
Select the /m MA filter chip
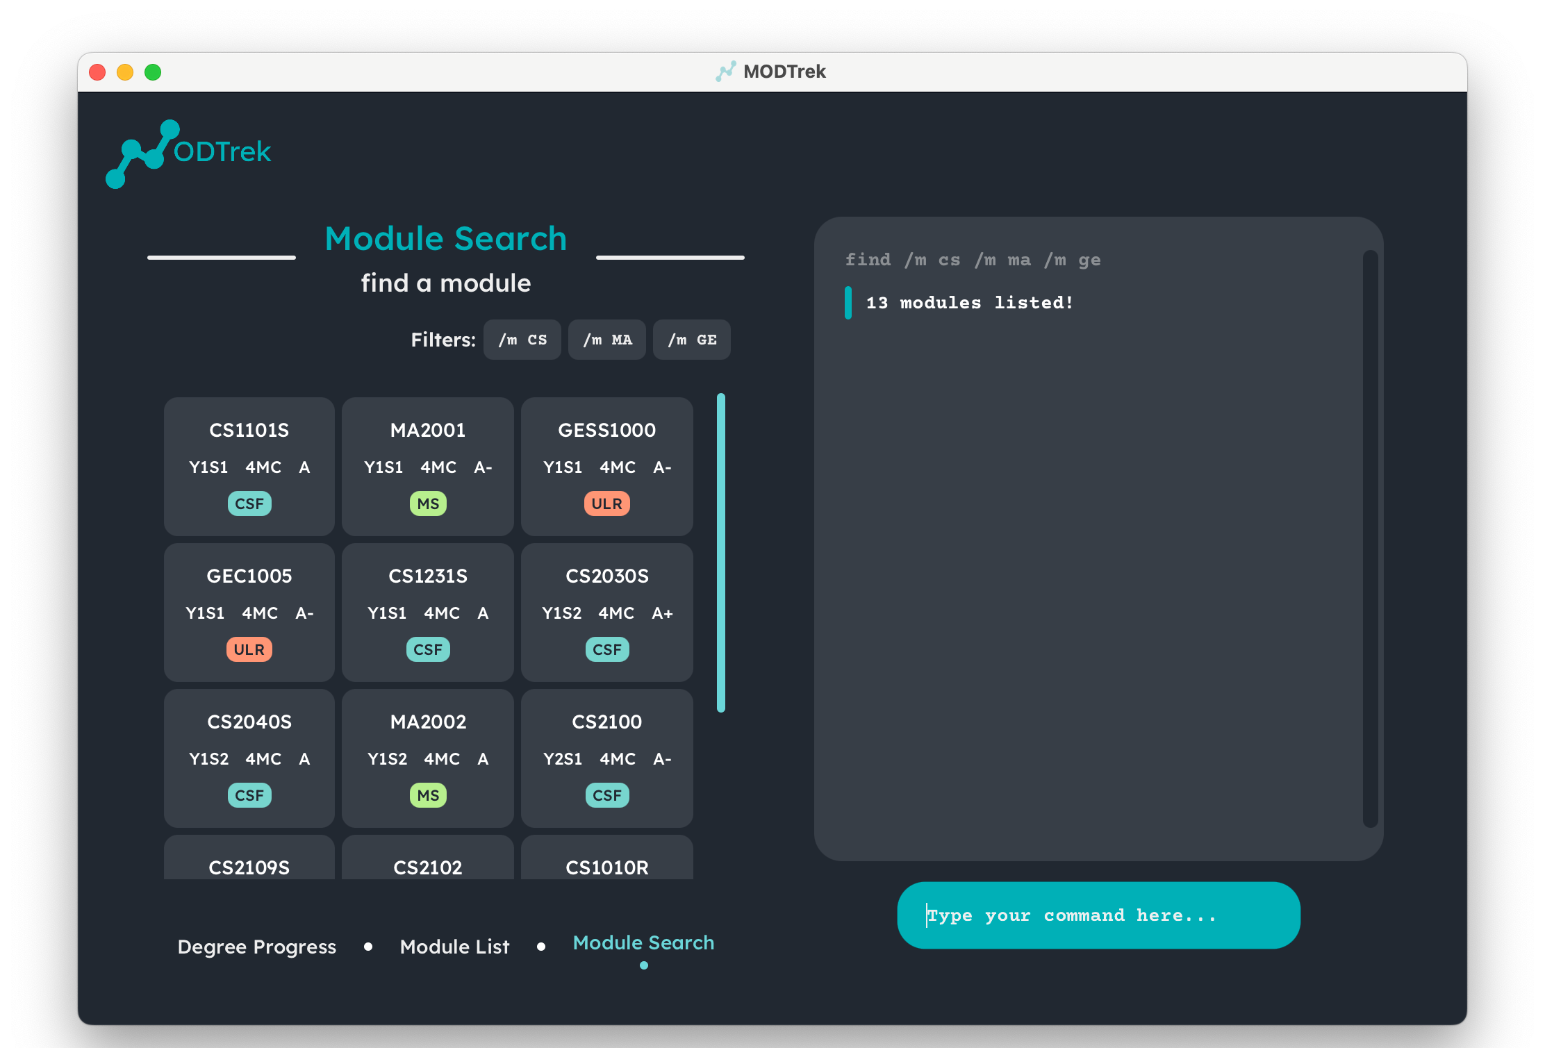coord(607,340)
